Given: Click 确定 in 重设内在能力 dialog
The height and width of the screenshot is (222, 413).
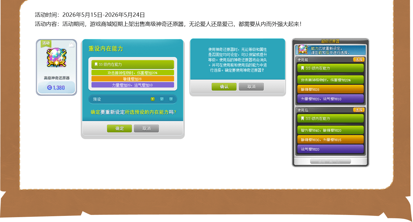Looking at the screenshot, I should (120, 128).
